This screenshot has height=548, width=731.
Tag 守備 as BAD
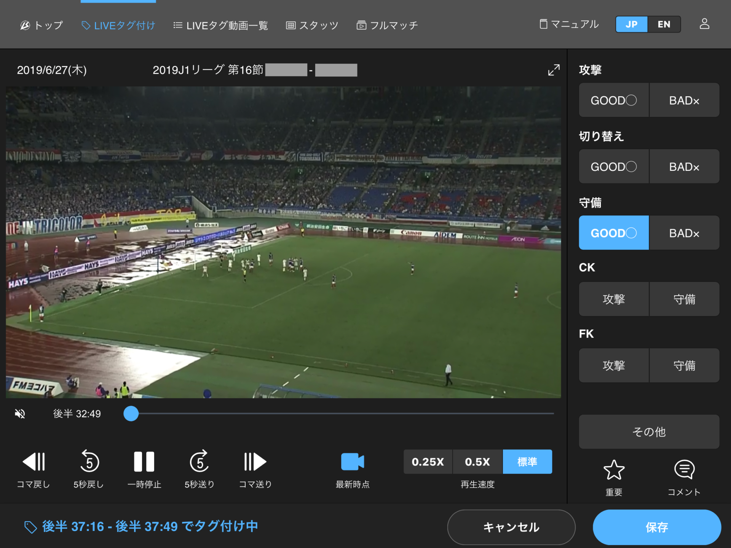[684, 233]
